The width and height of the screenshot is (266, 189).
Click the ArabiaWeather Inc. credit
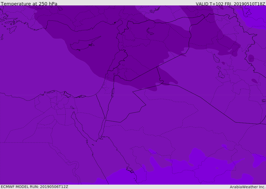click(247, 187)
